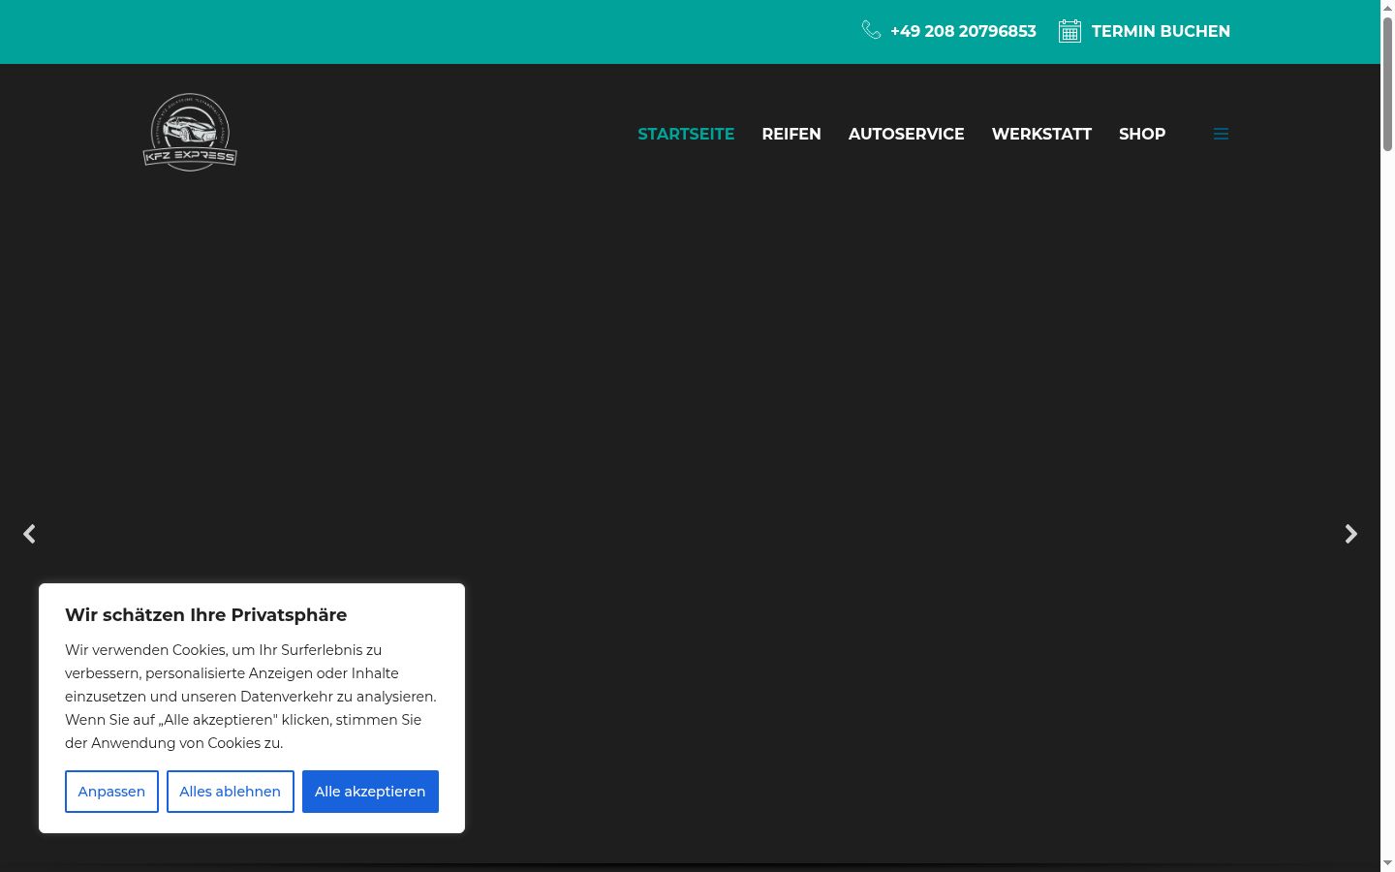Accept cookies with Alle akzeptieren

coord(370,792)
